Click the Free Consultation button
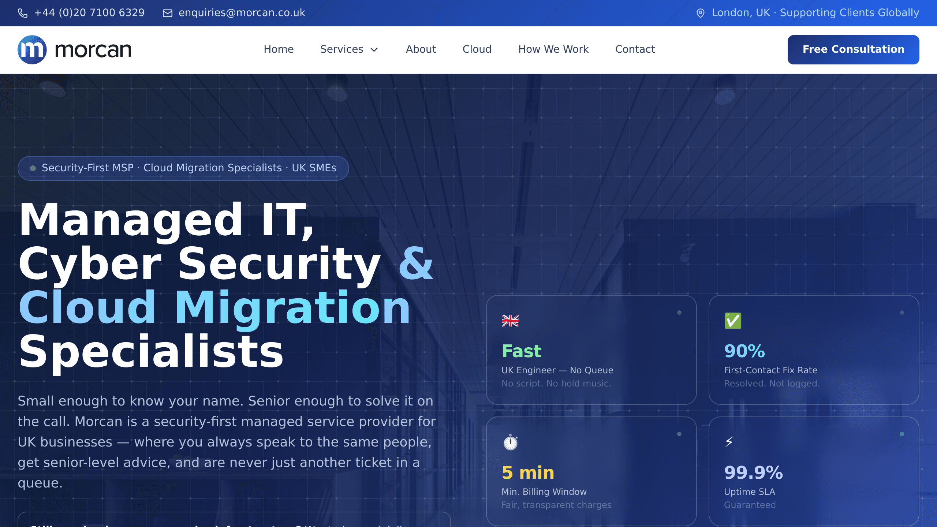Viewport: 937px width, 527px height. click(x=854, y=50)
